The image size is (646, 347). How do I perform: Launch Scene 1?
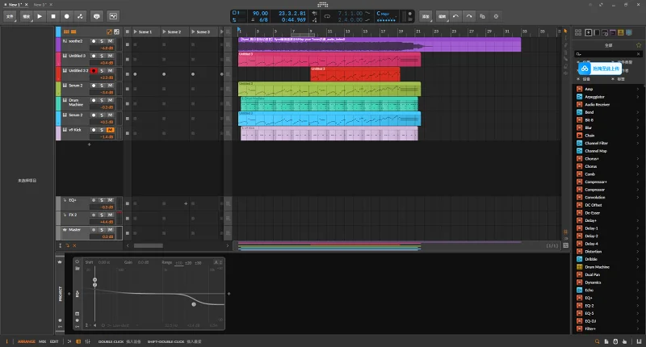tap(136, 31)
